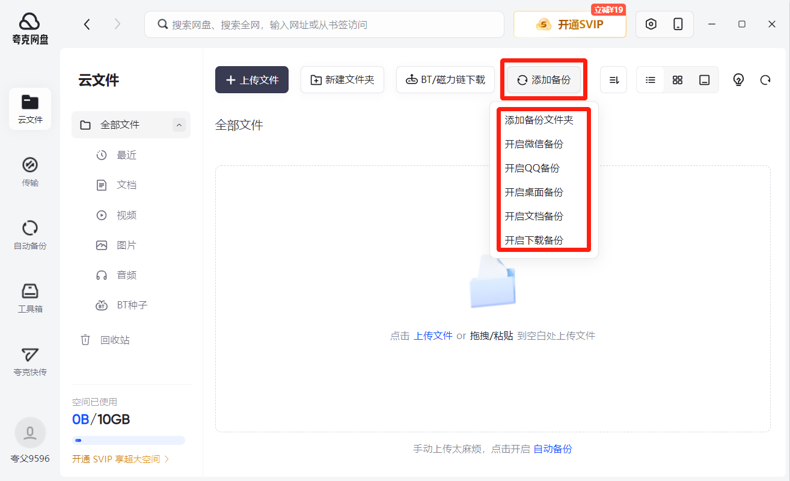Open the hexagon settings icon
790x481 pixels.
point(651,24)
